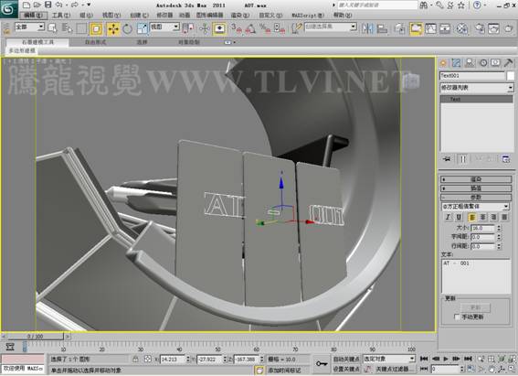Viewport: 518px width, 376px height.
Task: Toggle the 3D Snaps button
Action: [237, 28]
